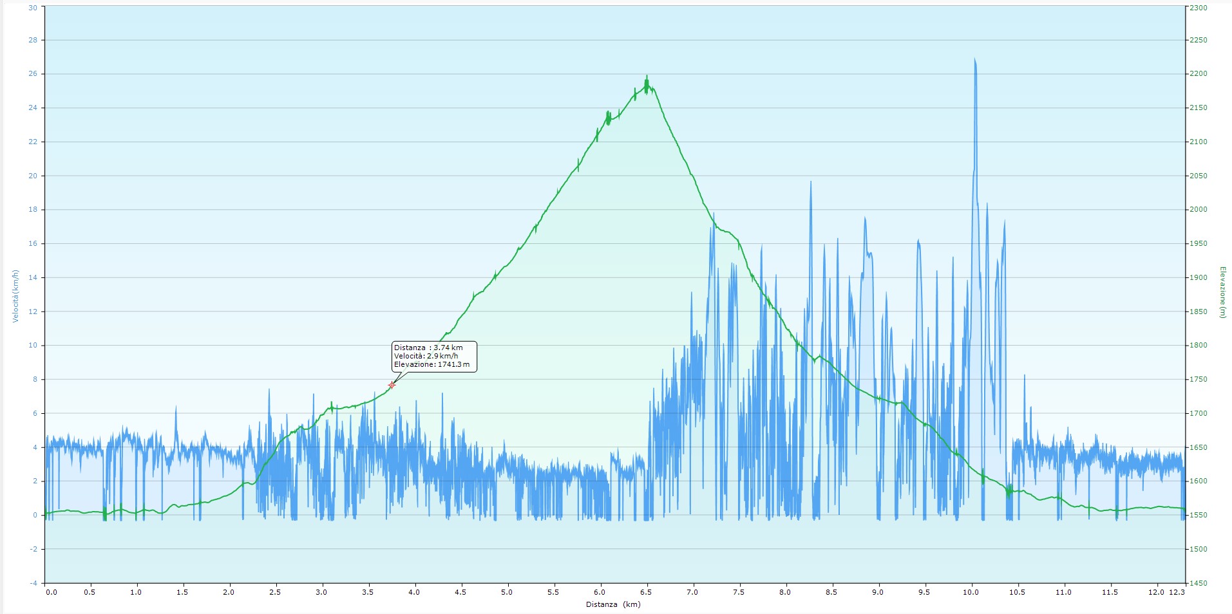
Task: Click the 10.0 tick label on distance axis
Action: pyautogui.click(x=971, y=592)
